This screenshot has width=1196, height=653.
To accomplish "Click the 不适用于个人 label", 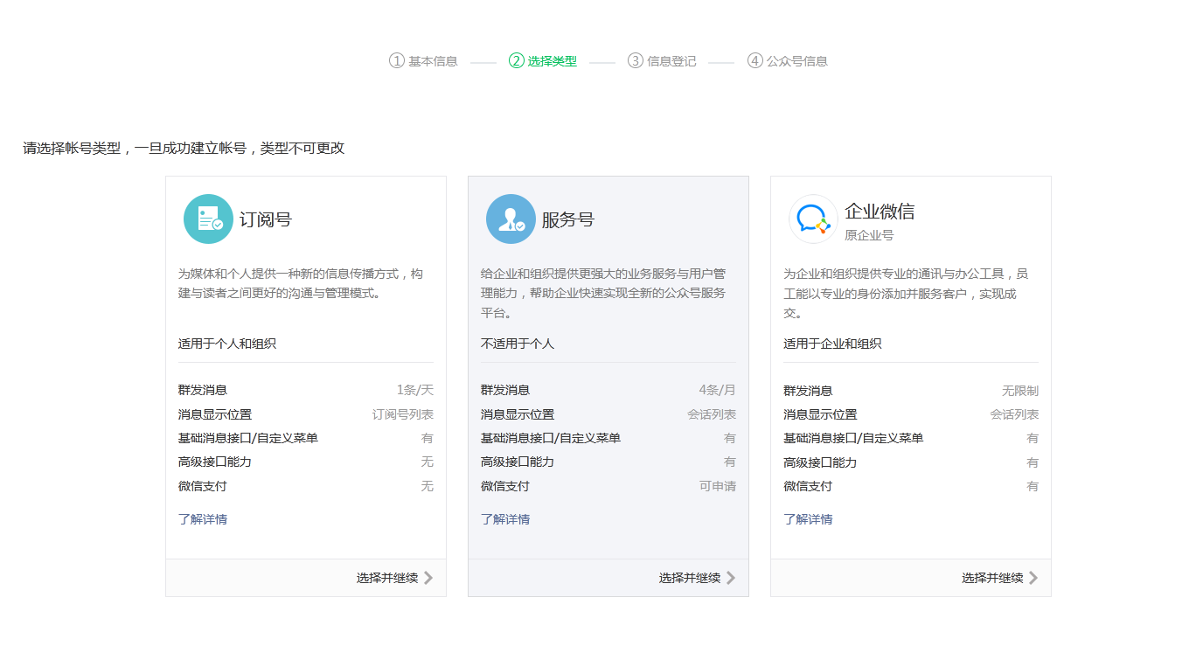I will [x=518, y=344].
